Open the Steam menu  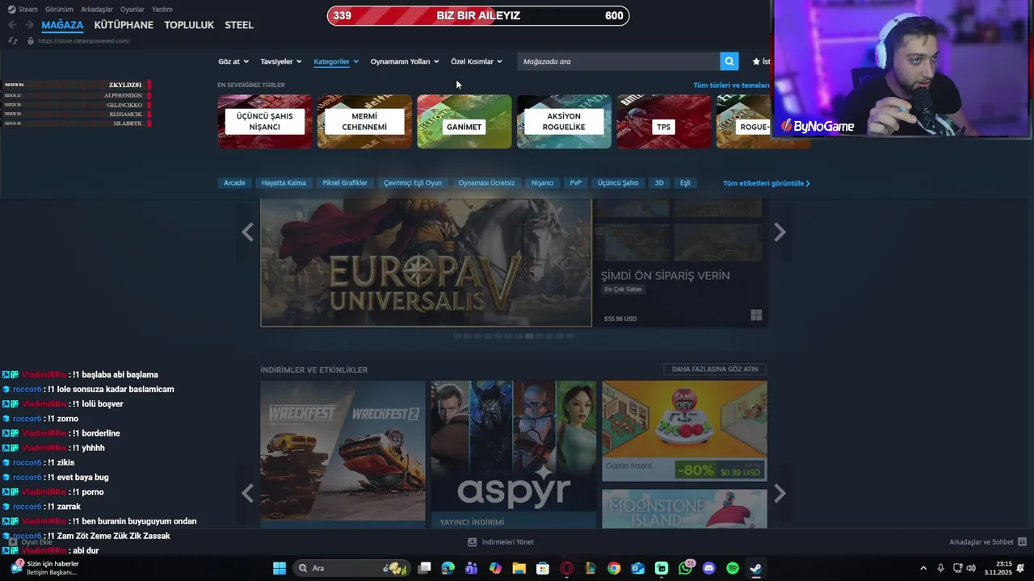click(28, 10)
